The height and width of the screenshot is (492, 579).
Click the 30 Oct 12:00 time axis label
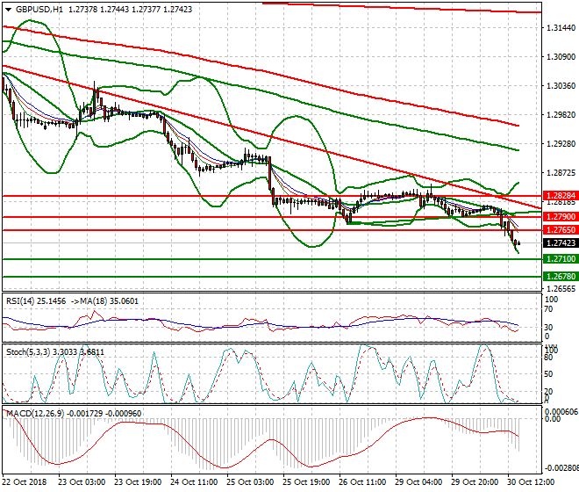tap(531, 482)
